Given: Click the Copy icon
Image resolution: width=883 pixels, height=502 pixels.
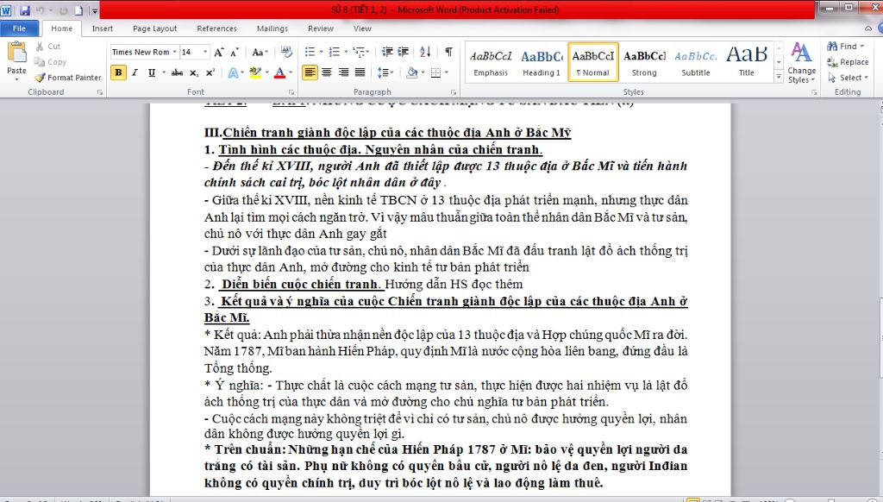Looking at the screenshot, I should (x=40, y=62).
